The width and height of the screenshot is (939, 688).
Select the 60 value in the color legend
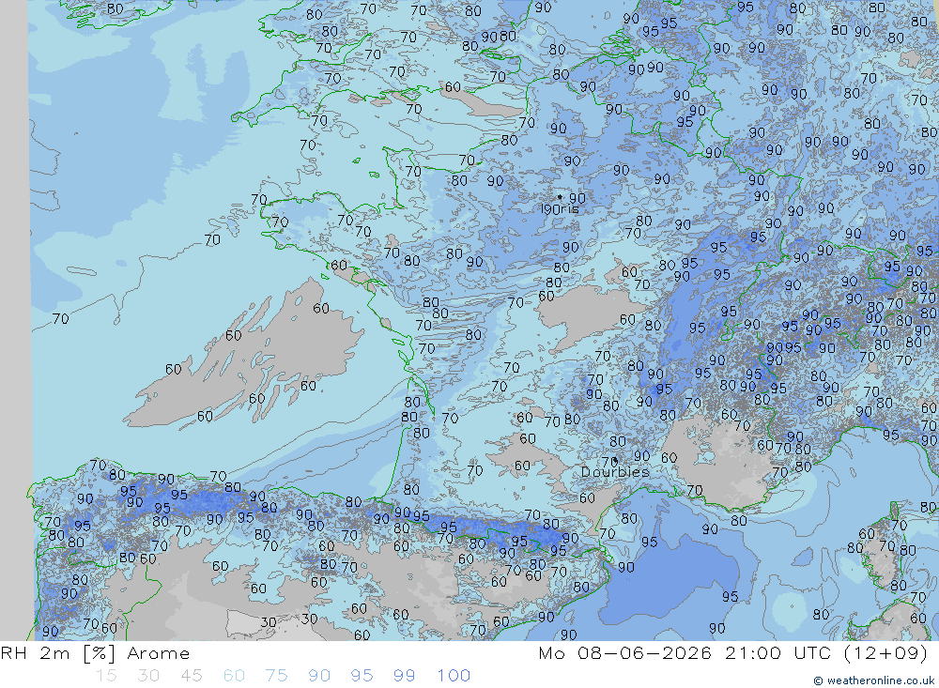click(234, 676)
